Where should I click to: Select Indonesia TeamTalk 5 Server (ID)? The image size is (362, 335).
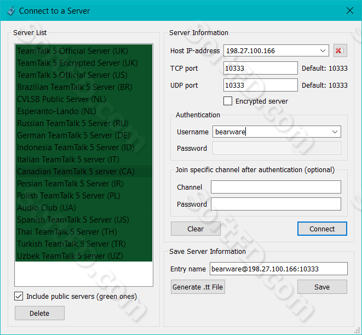point(84,147)
